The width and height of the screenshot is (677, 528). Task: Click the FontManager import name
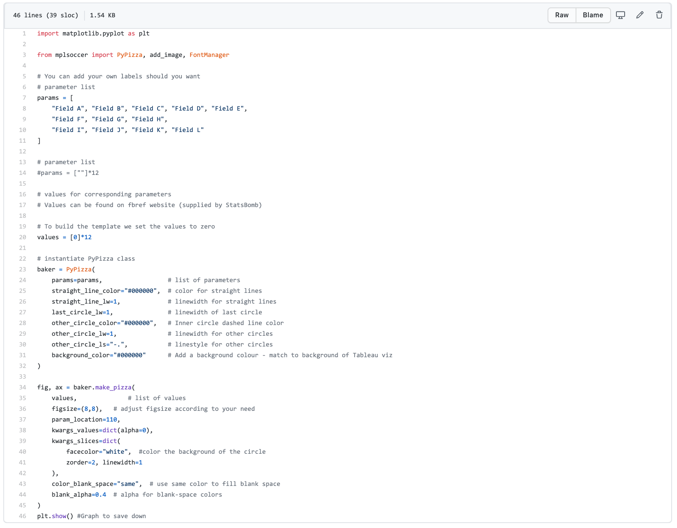click(209, 55)
